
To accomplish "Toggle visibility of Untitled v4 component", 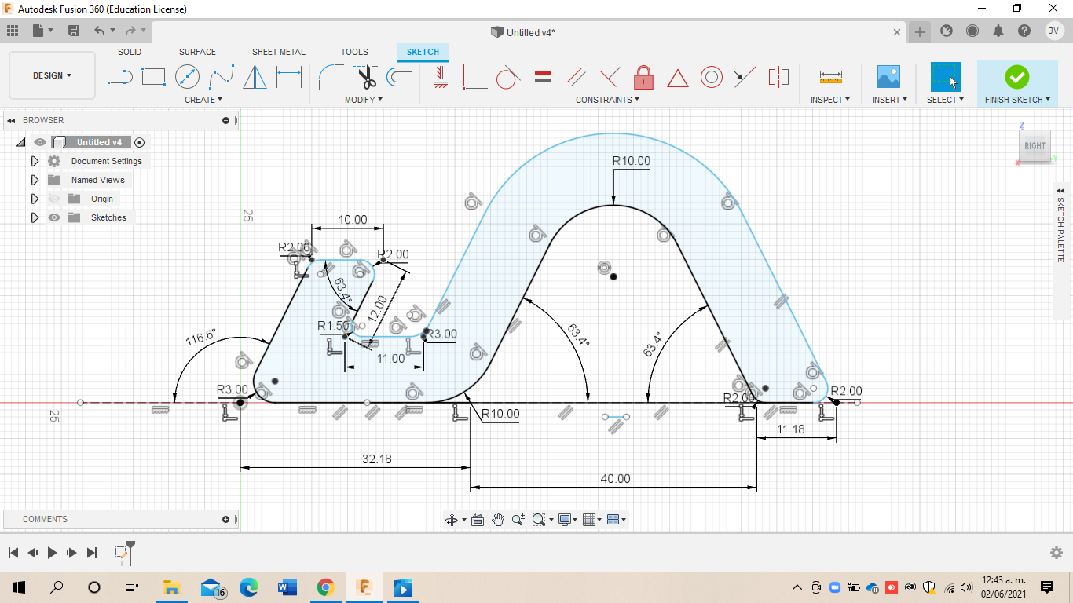I will coord(40,142).
